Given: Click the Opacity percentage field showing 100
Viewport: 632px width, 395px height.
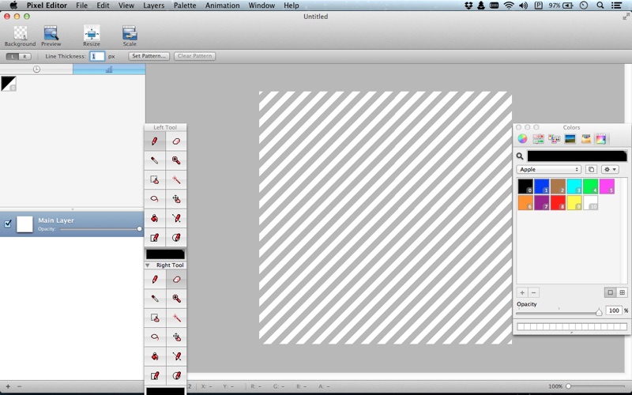Looking at the screenshot, I should tap(614, 310).
